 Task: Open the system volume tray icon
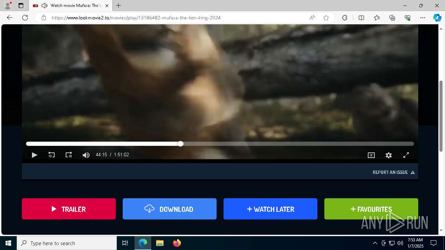click(x=400, y=243)
